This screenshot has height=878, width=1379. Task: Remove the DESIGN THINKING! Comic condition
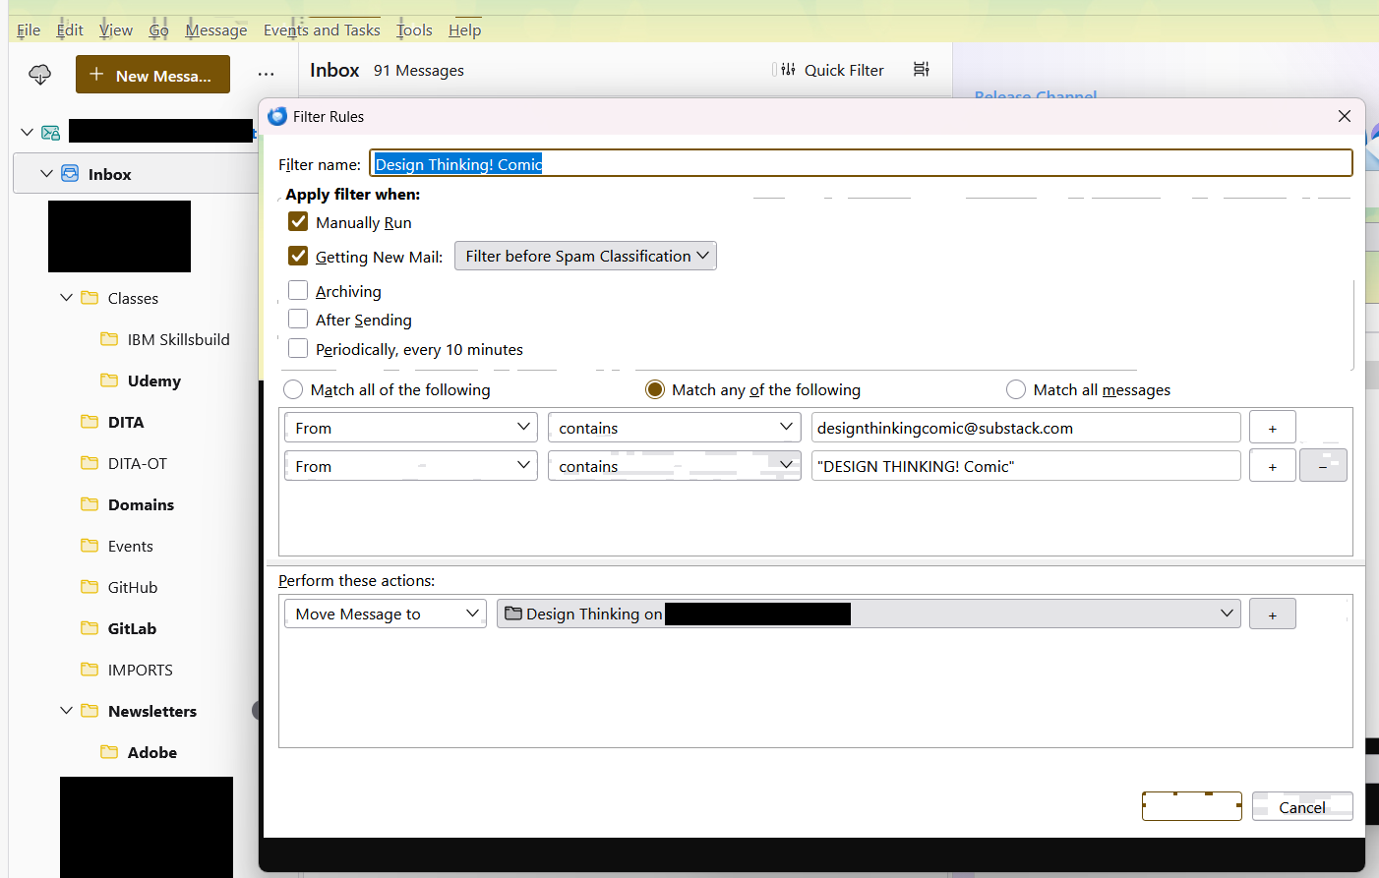pos(1323,466)
